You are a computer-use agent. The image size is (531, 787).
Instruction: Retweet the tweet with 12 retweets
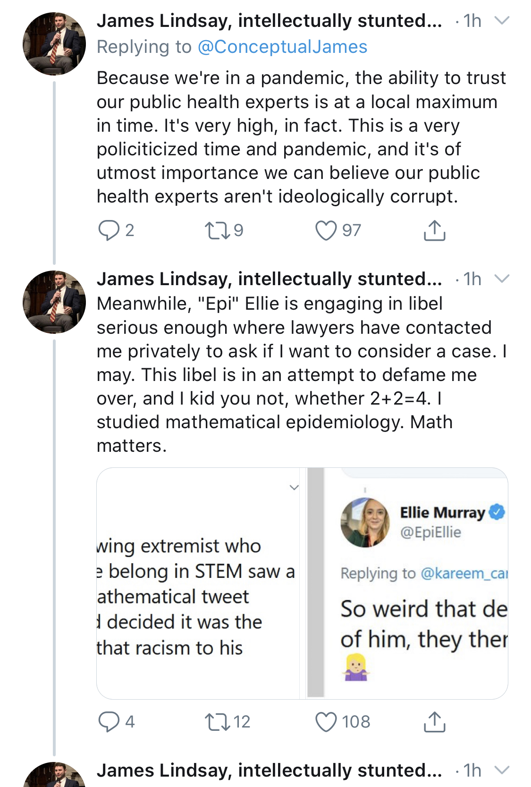(217, 722)
